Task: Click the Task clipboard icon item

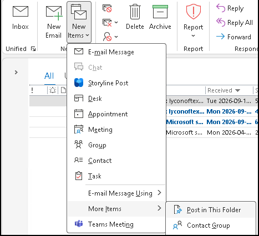Action: click(79, 176)
